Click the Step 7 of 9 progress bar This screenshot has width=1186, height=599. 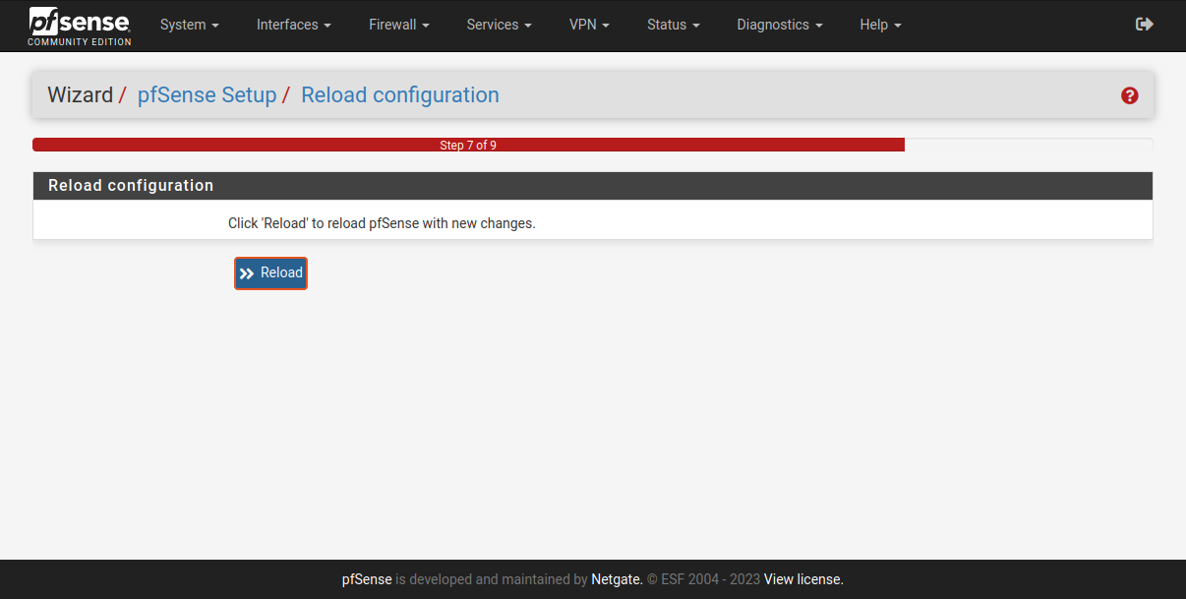tap(468, 145)
